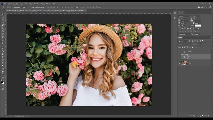Open the anti-aliasing method dropdown
This screenshot has height=120, width=213.
click(197, 34)
